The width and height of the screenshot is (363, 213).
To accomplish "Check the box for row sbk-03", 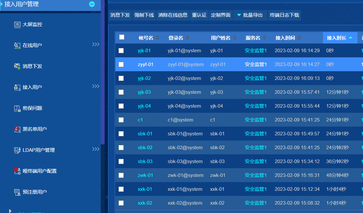I will pos(121,161).
